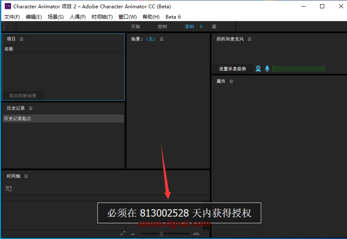The width and height of the screenshot is (347, 239).
Task: Select the 历史记录起点 history entry
Action: point(63,118)
